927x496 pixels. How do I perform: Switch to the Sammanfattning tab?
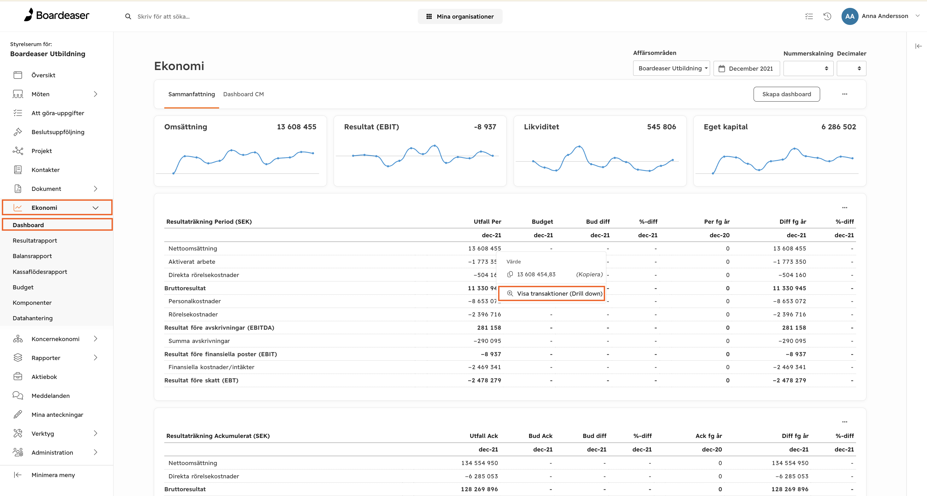click(191, 94)
